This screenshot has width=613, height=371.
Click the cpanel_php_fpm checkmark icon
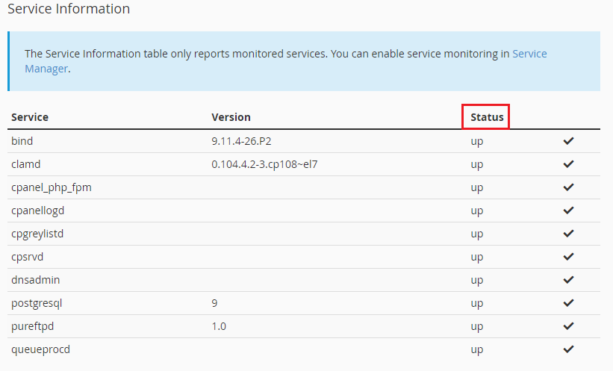(x=568, y=187)
